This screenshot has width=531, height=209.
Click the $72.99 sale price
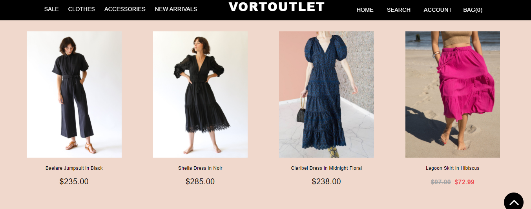465,182
